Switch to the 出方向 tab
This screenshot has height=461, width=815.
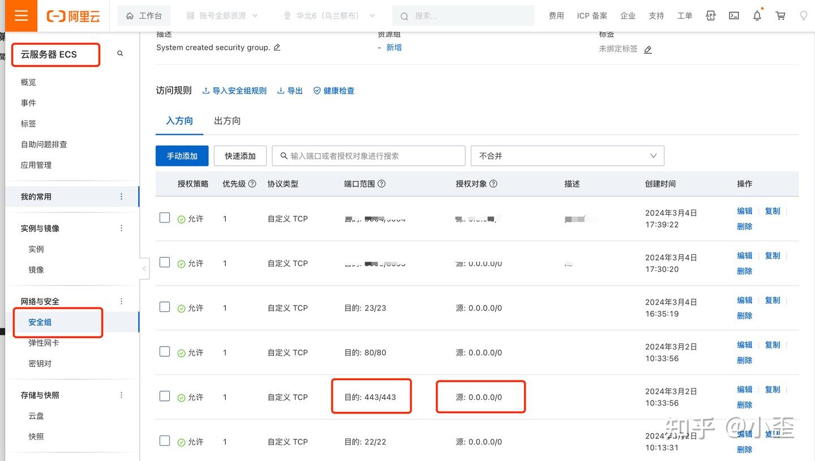click(x=227, y=121)
